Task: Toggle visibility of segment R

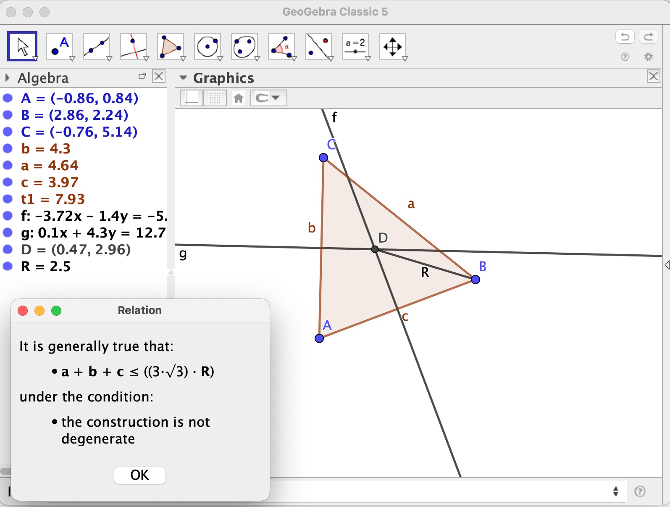Action: click(x=8, y=266)
